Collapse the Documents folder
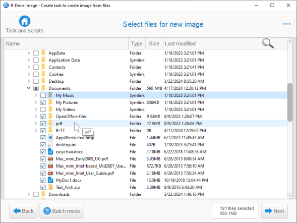297x223 pixels. [x=29, y=88]
